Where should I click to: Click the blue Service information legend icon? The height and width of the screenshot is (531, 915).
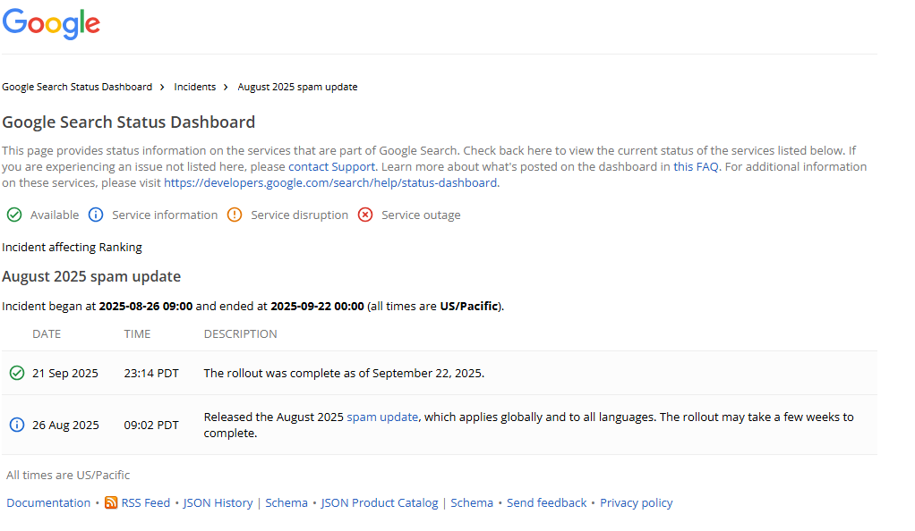coord(96,215)
